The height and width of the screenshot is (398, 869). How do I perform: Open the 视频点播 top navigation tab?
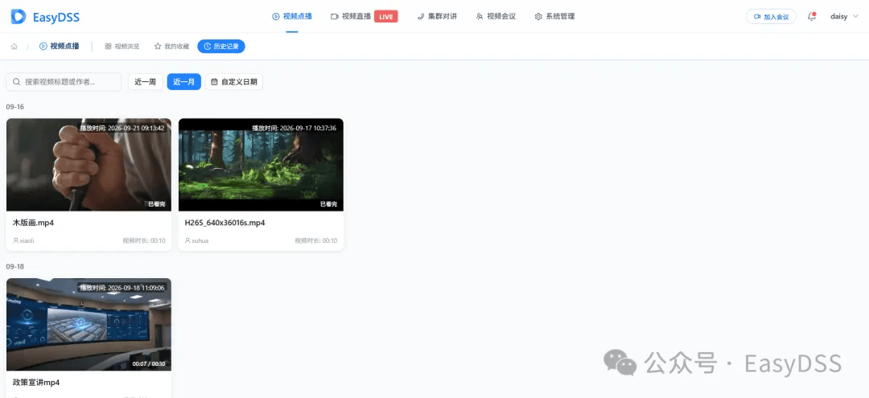click(x=292, y=17)
